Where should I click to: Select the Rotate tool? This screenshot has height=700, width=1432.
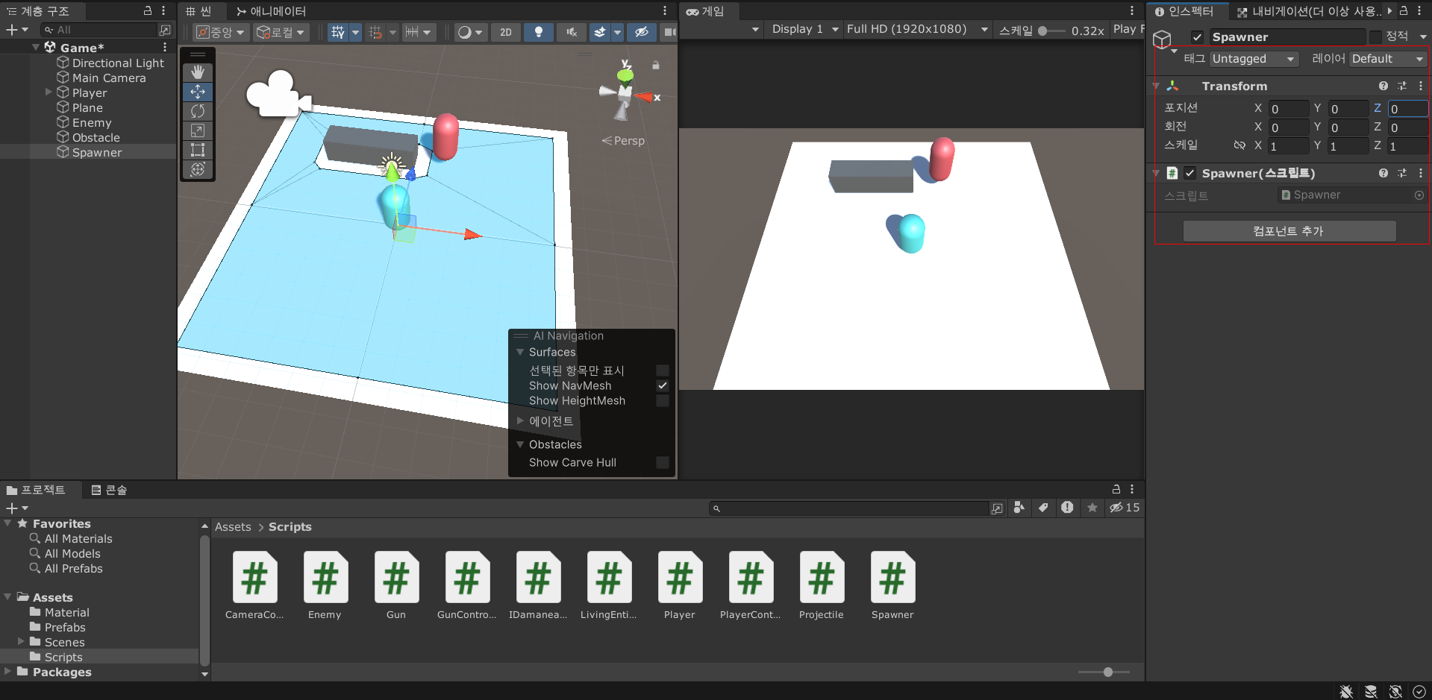198,111
